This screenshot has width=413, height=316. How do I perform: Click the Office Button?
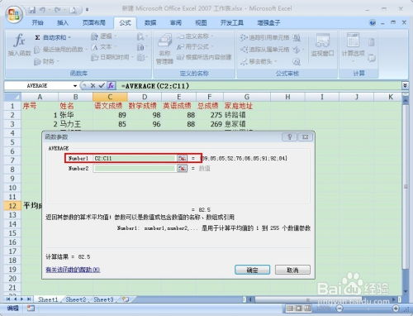tap(14, 15)
